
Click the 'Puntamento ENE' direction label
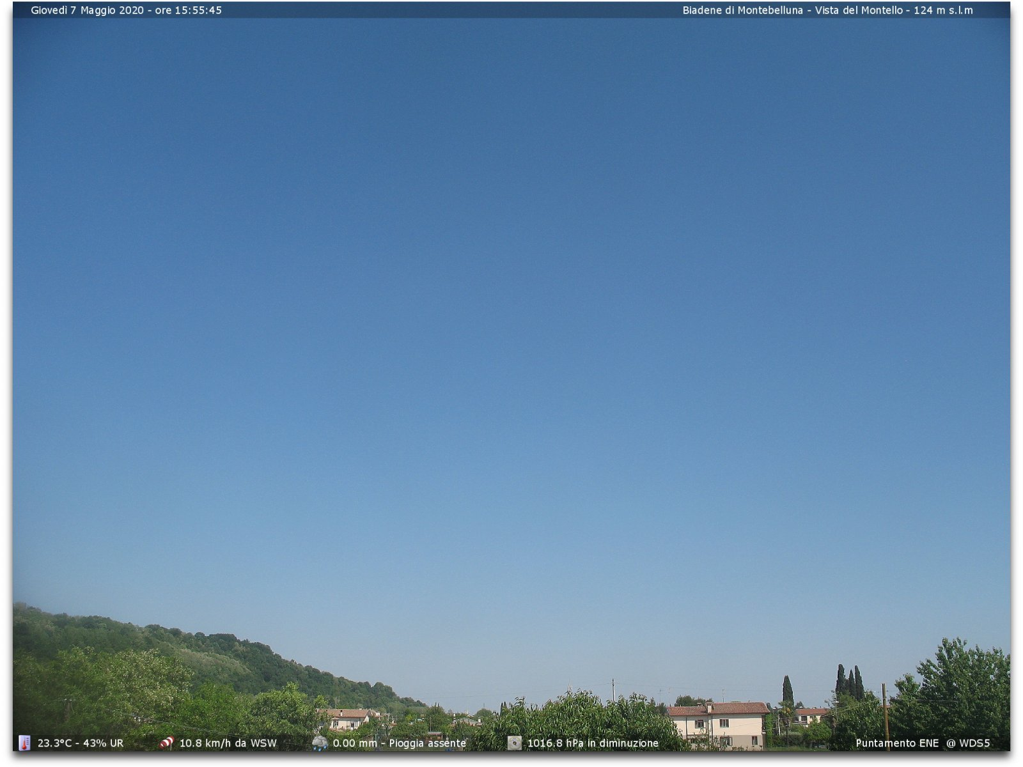coord(897,743)
